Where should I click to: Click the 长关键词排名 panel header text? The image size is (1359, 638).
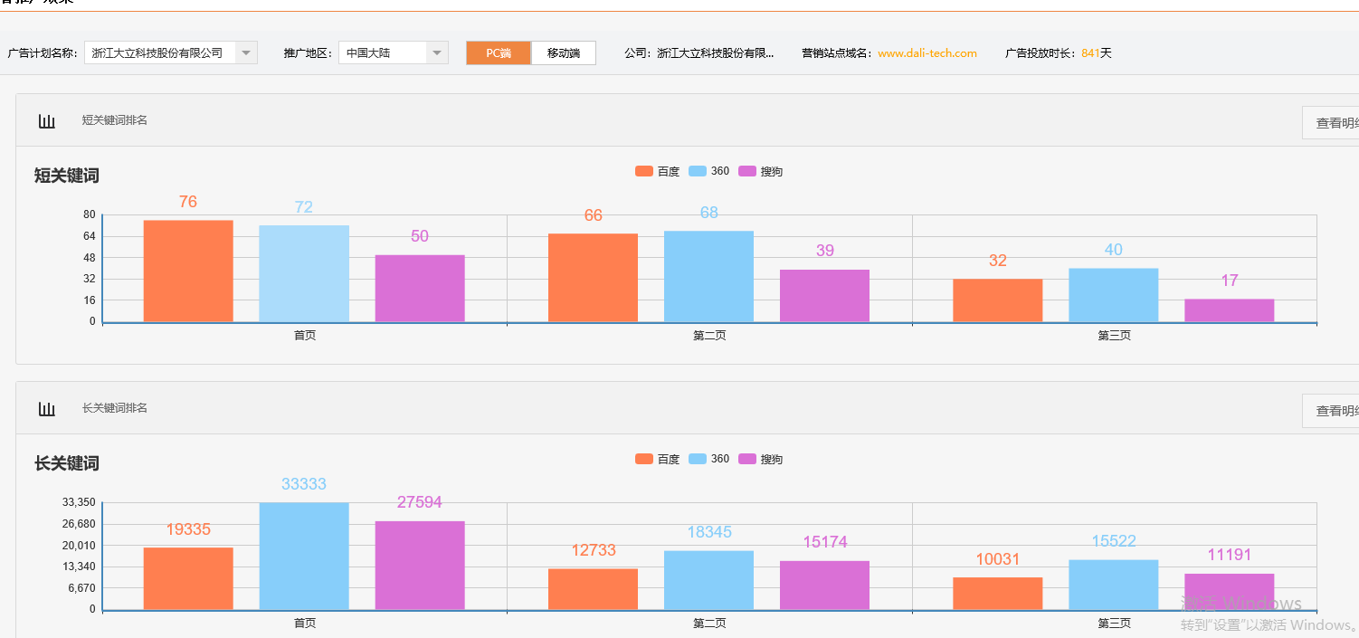click(x=115, y=408)
